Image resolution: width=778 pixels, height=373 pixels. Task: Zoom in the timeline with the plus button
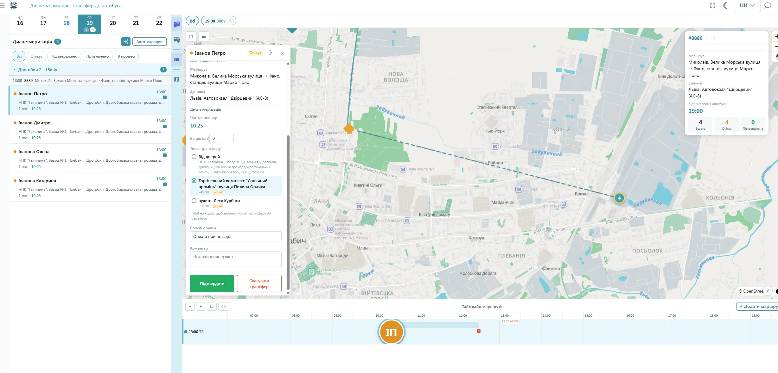pyautogui.click(x=201, y=306)
